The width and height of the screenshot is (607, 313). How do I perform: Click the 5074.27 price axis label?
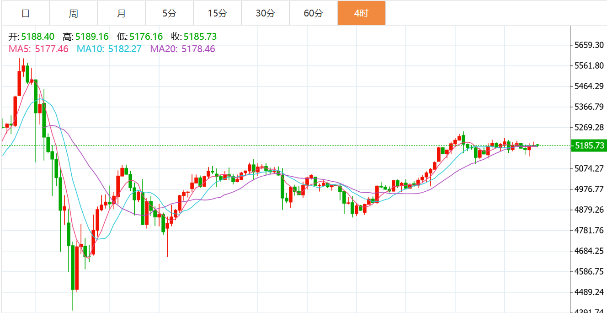[x=589, y=168]
